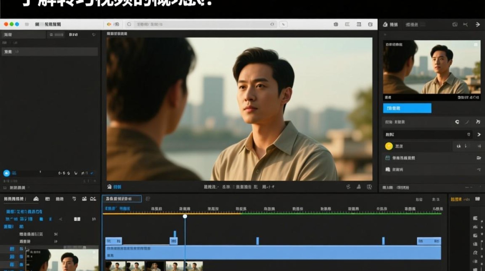
Task: Click the blue highlighted button under the preview thumbnail
Action: [x=407, y=108]
